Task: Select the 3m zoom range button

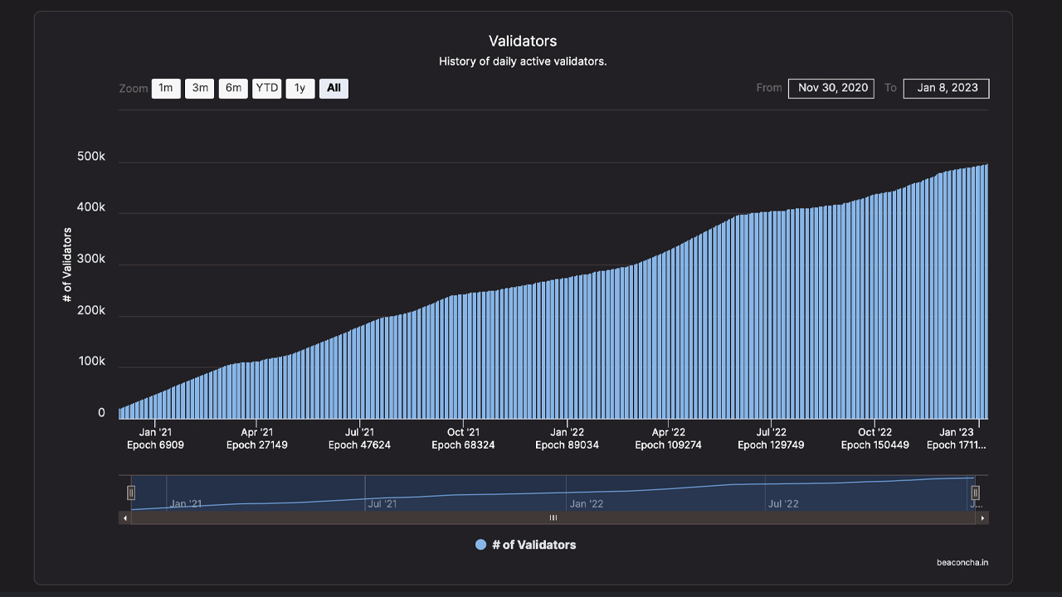Action: (x=200, y=88)
